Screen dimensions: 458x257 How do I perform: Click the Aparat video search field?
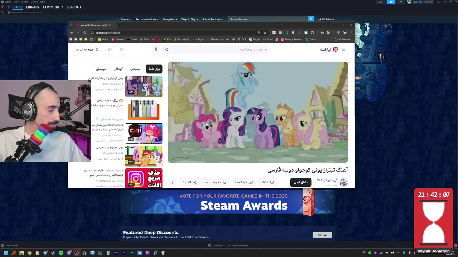[215, 50]
